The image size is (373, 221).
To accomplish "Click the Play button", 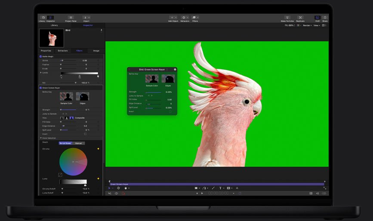I will point(202,193).
